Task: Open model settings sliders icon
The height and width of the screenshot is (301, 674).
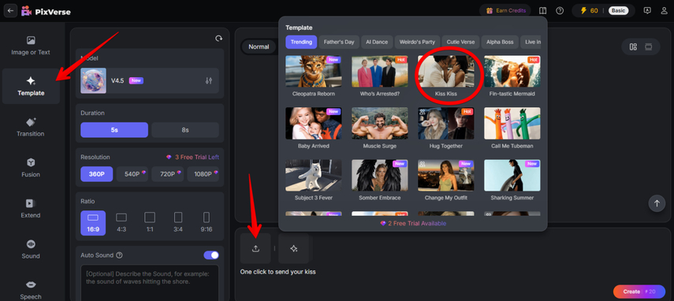Action: pyautogui.click(x=209, y=80)
